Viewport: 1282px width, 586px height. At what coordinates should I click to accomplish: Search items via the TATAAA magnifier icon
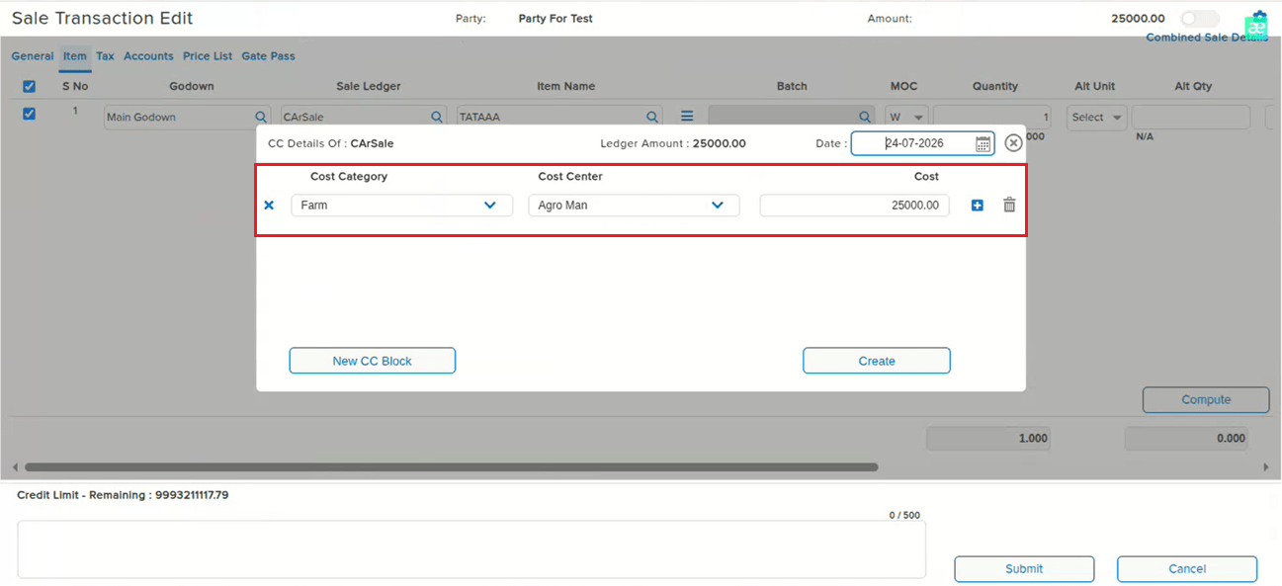point(651,117)
